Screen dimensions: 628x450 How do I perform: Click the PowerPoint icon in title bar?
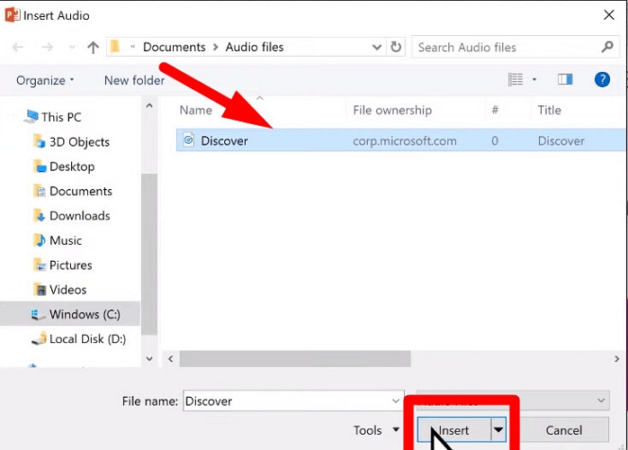(12, 14)
